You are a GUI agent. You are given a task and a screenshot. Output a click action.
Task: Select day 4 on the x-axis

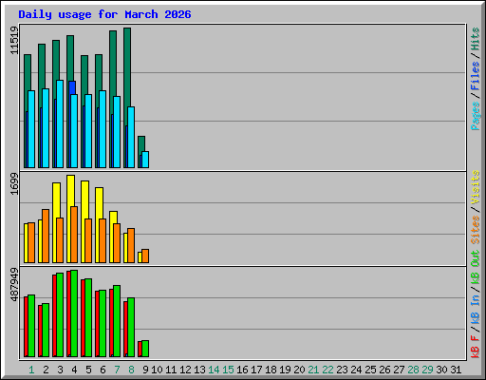click(74, 370)
